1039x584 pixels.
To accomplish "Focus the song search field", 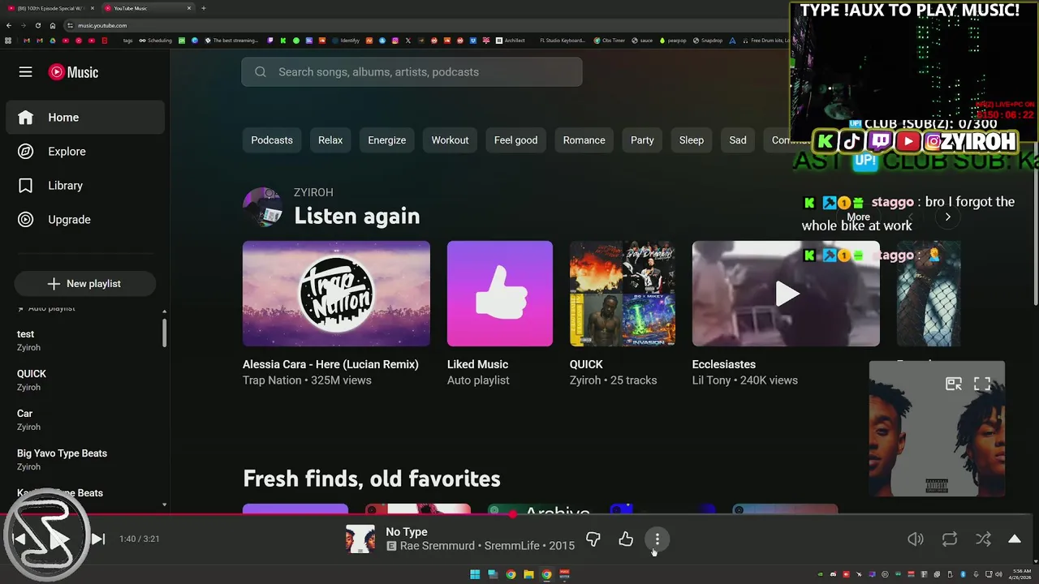I will 412,72.
